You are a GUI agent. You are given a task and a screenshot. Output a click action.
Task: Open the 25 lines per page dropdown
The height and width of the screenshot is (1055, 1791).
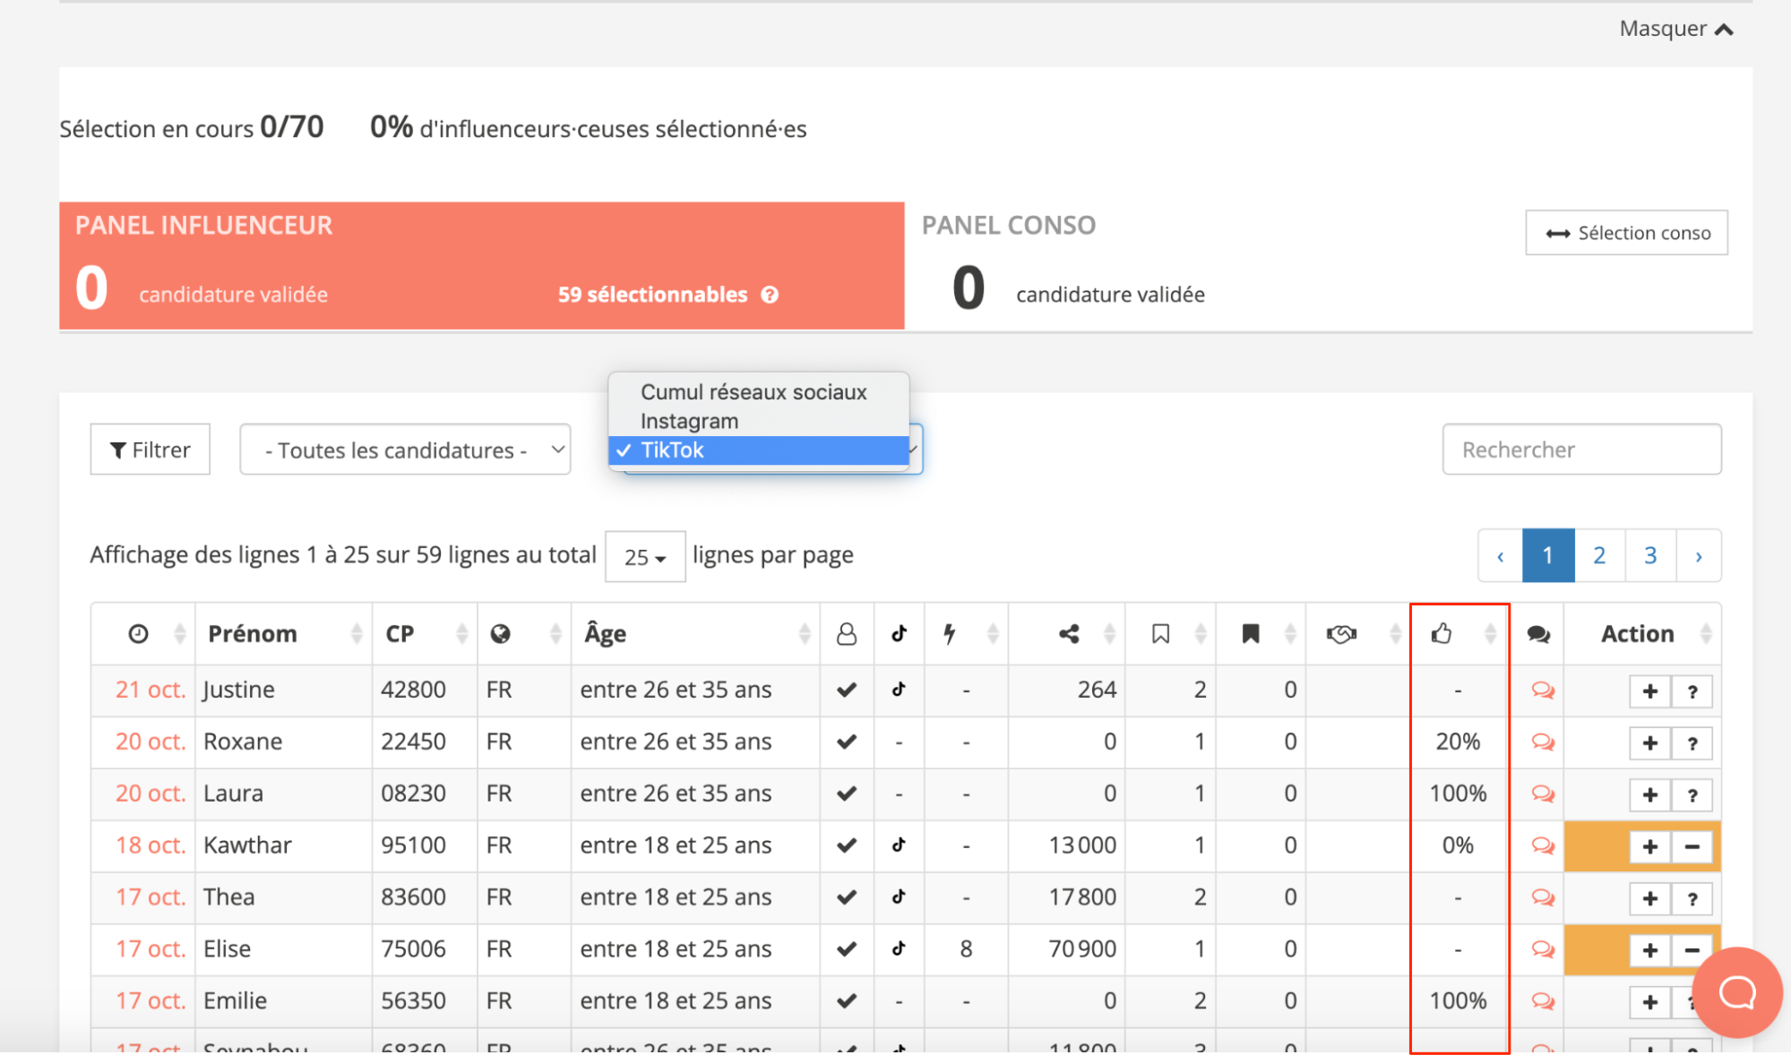tap(644, 557)
